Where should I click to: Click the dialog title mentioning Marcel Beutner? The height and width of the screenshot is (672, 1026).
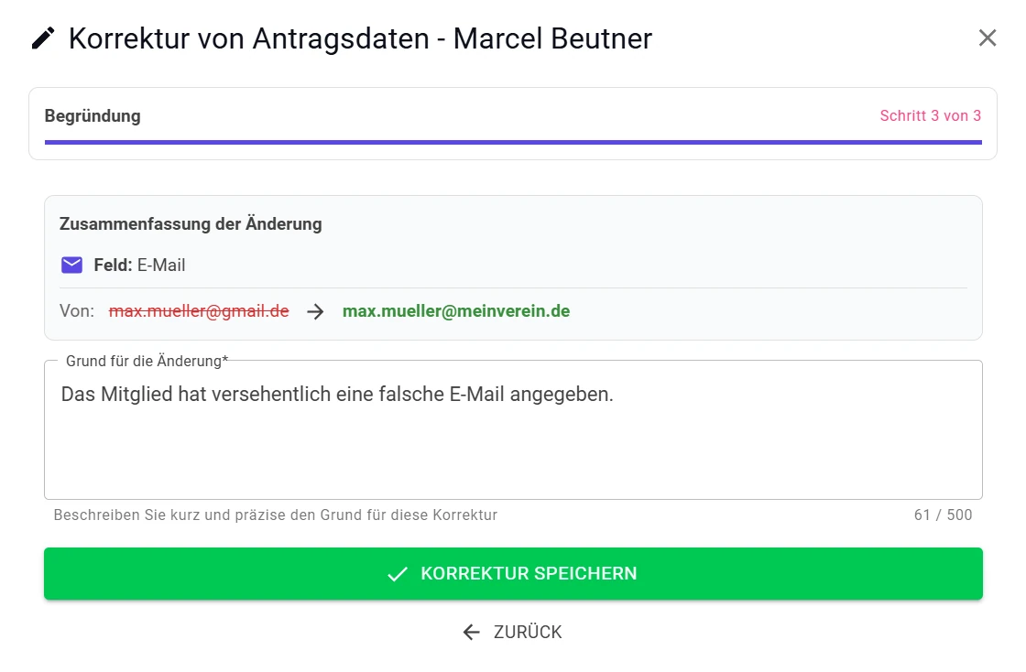click(360, 38)
